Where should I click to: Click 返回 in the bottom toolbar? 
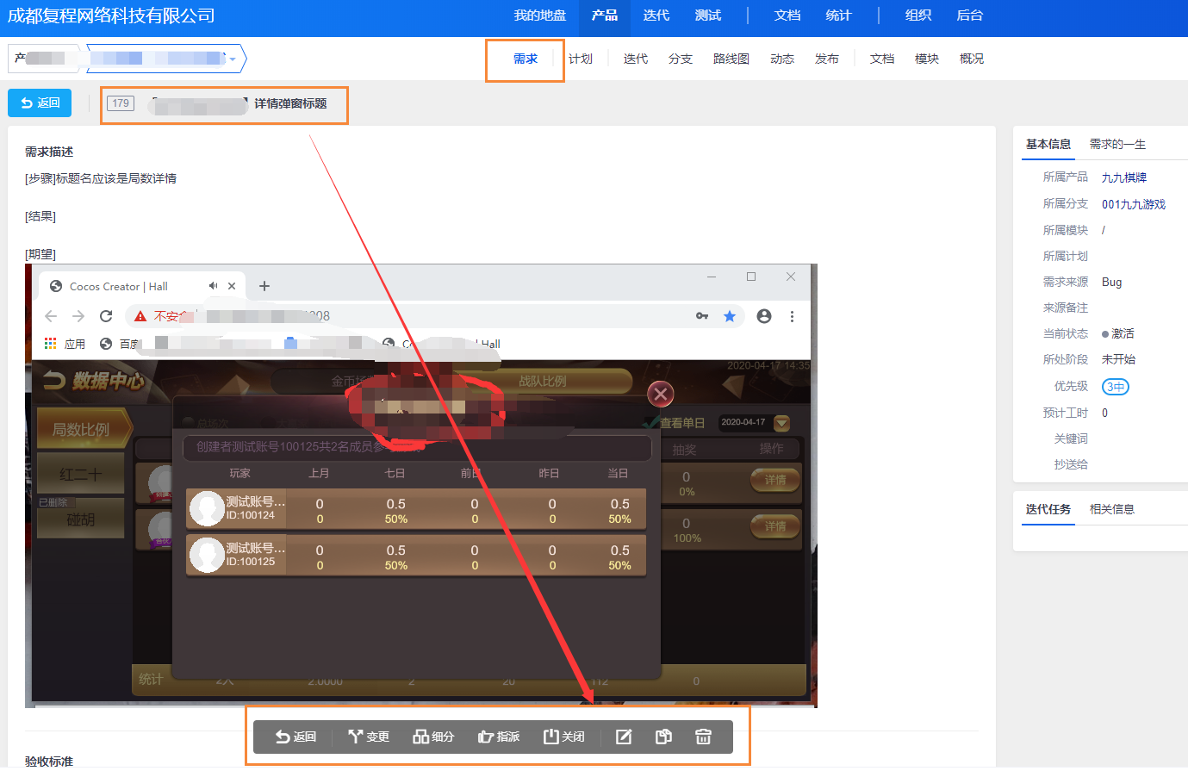(x=295, y=737)
